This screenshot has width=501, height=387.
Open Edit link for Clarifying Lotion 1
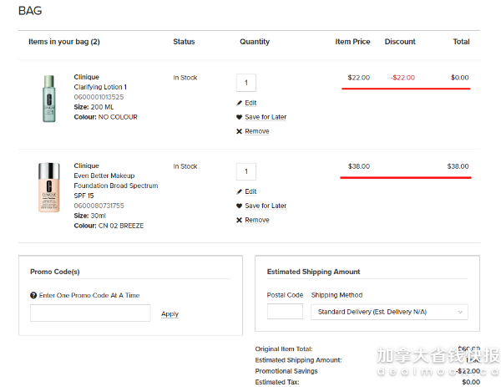tap(250, 103)
